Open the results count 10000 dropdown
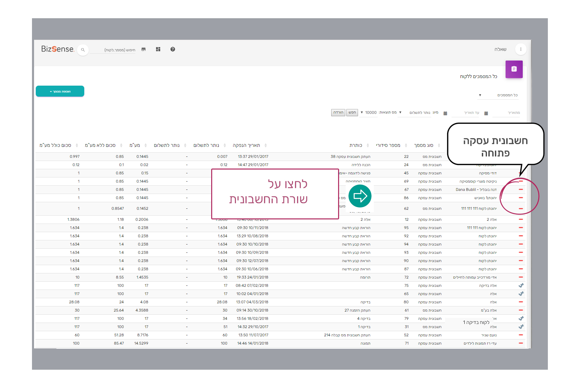This screenshot has height=390, width=585. 369,112
